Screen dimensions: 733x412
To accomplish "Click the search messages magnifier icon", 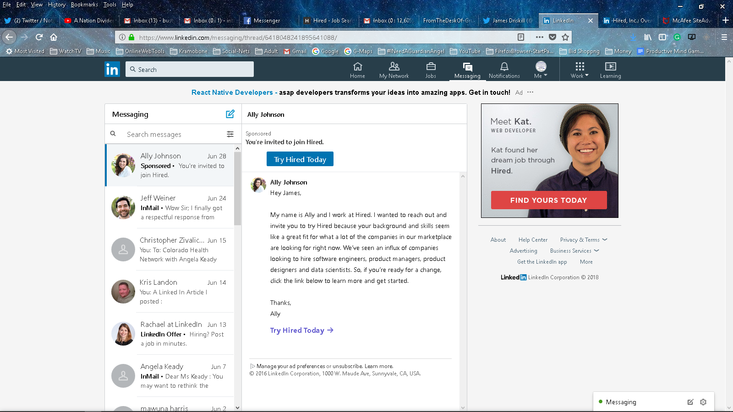I will 113,134.
